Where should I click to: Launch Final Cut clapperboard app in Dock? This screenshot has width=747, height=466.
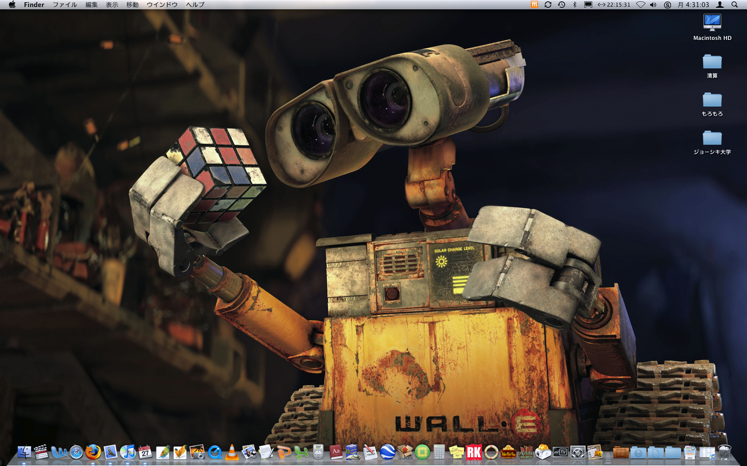(41, 452)
